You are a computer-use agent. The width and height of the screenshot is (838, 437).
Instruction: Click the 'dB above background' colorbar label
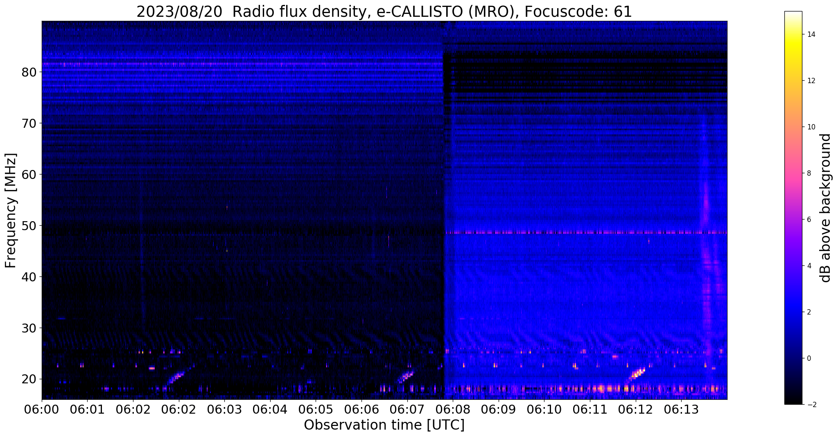826,208
